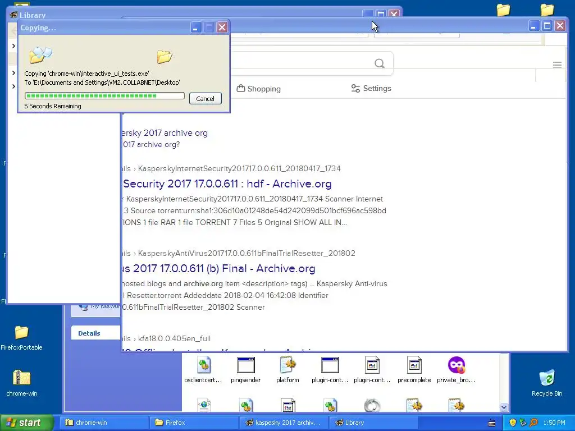This screenshot has width=575, height=431.
Task: Open the '2017 17.0.0.611 (b) Final - Archive.org' result
Action: 218,268
